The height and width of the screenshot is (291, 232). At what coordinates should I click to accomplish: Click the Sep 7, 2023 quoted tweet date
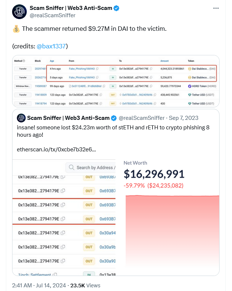[x=184, y=118]
